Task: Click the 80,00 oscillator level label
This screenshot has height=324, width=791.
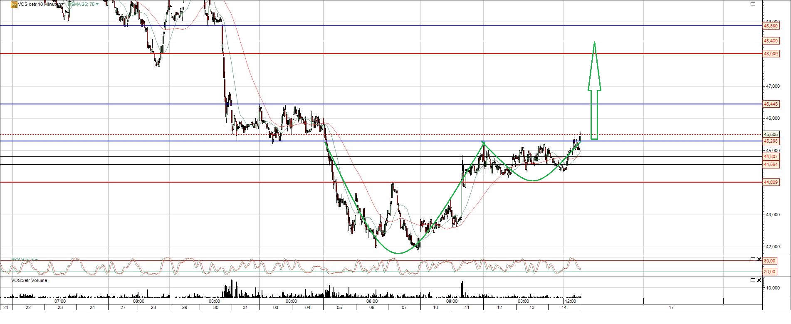Action: coord(770,261)
